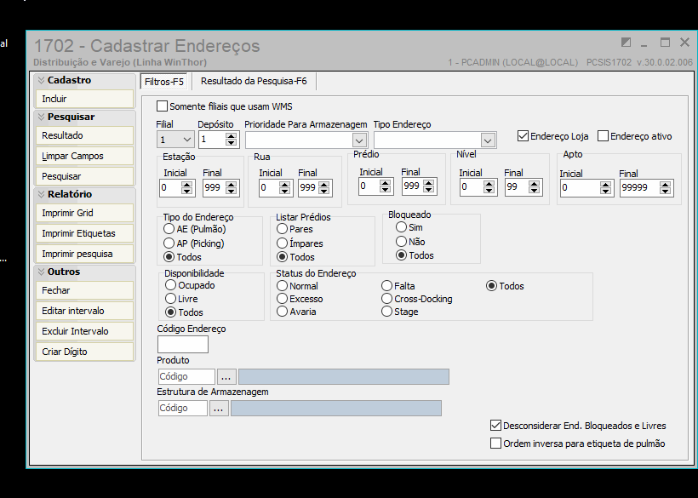This screenshot has width=698, height=498.
Task: Select Todos in Status do Endereço
Action: point(491,286)
